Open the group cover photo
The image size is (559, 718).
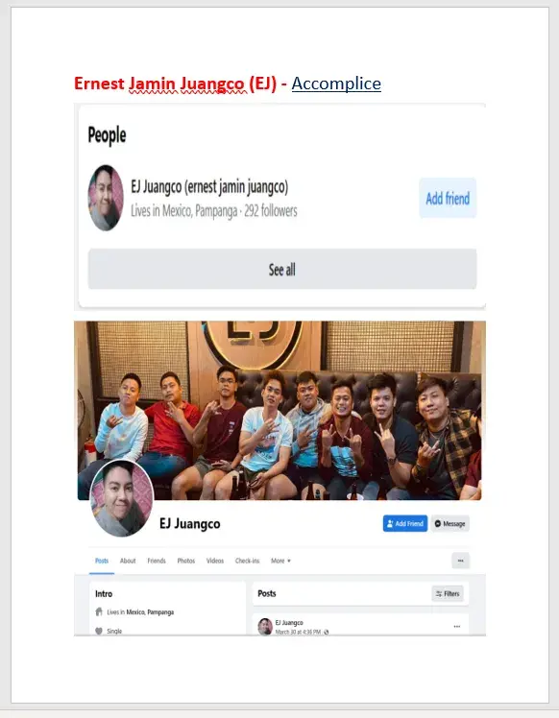(x=279, y=410)
